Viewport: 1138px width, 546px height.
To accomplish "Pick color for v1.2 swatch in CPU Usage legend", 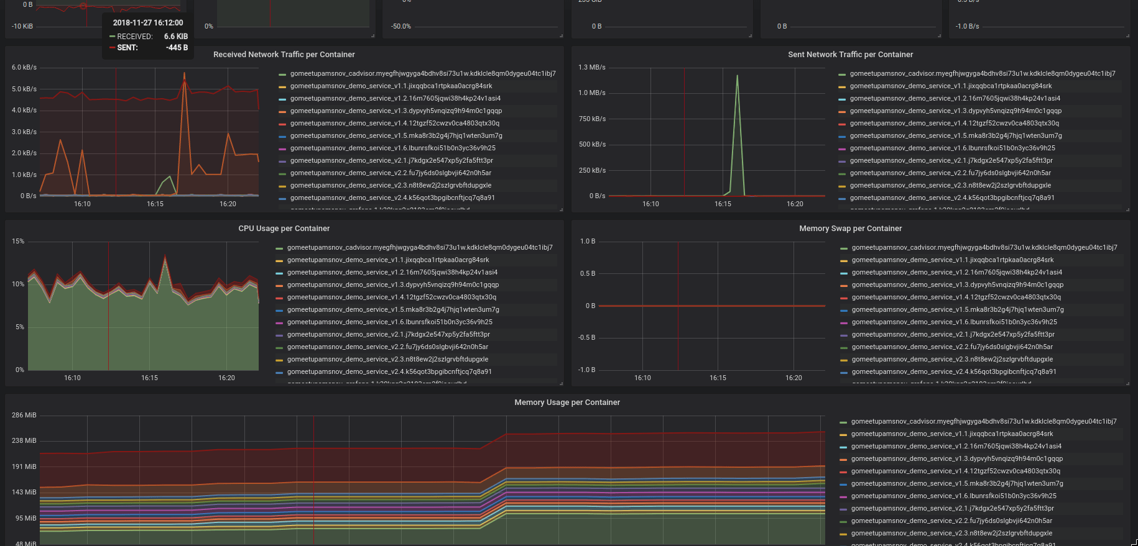I will tap(279, 273).
